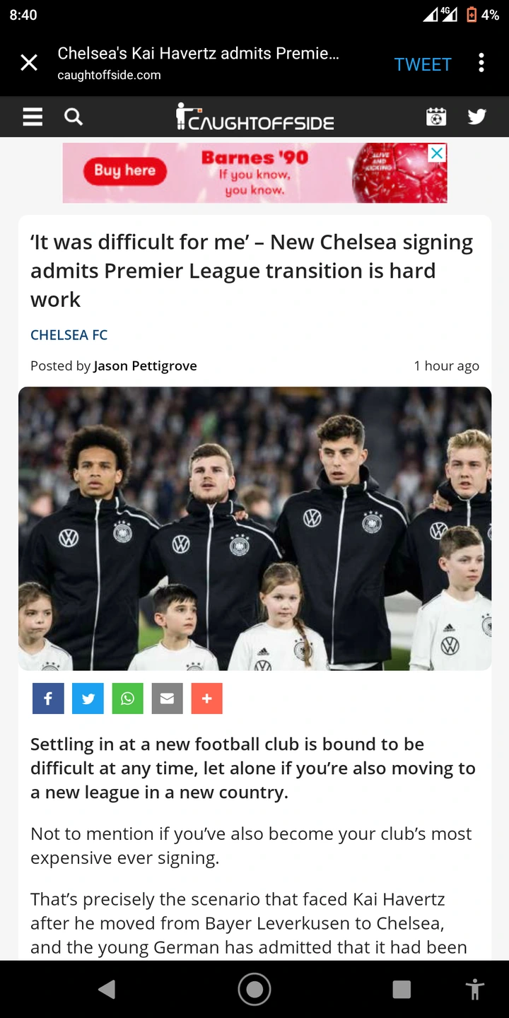Open the German team article photo
Viewport: 509px width, 1018px height.
(255, 528)
